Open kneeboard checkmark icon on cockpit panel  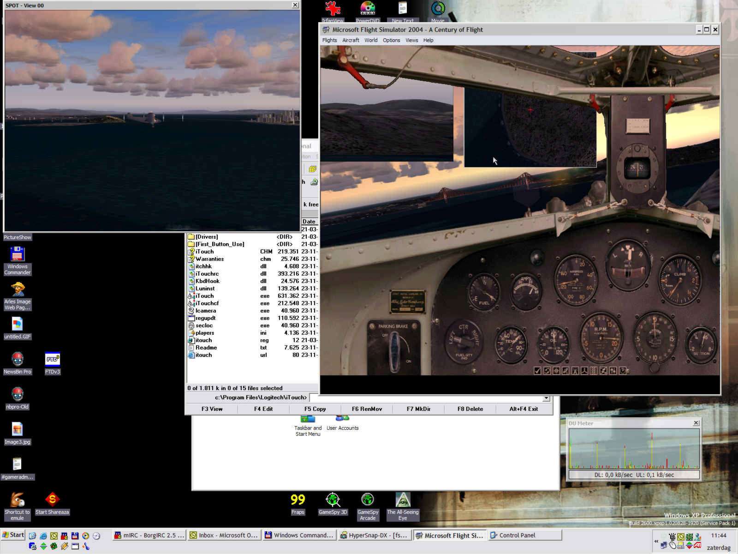tap(537, 371)
